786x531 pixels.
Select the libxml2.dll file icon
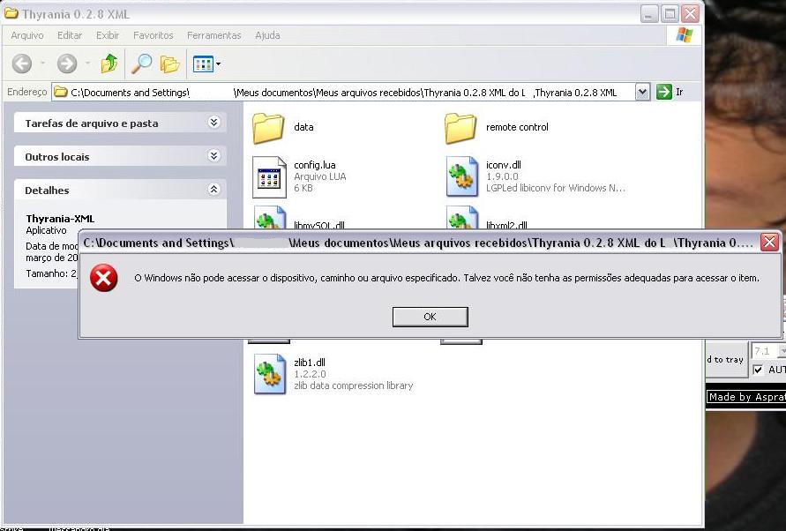point(461,218)
